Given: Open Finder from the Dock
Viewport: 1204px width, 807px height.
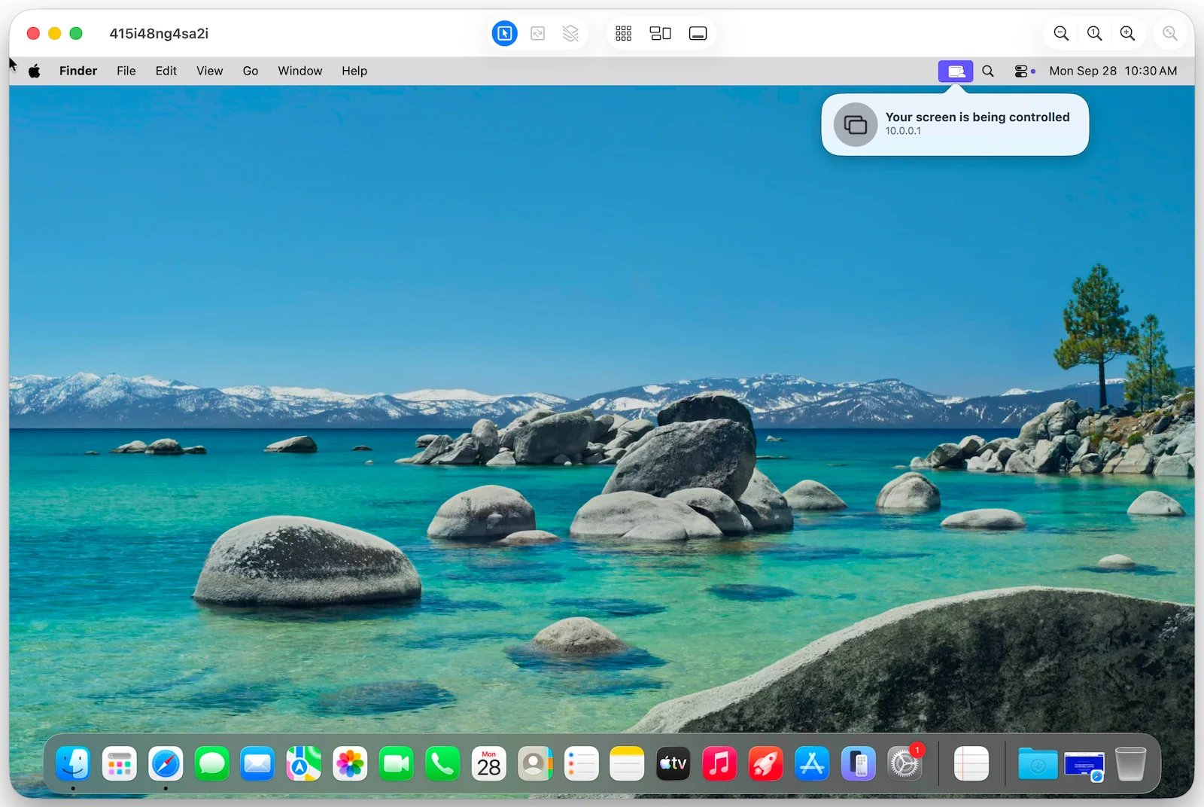Looking at the screenshot, I should 73,764.
